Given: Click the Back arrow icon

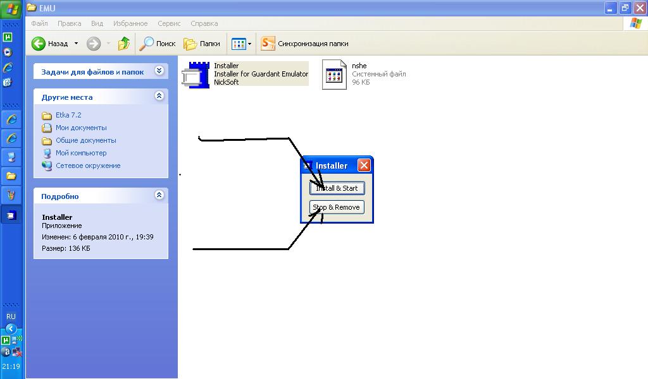Looking at the screenshot, I should (39, 44).
